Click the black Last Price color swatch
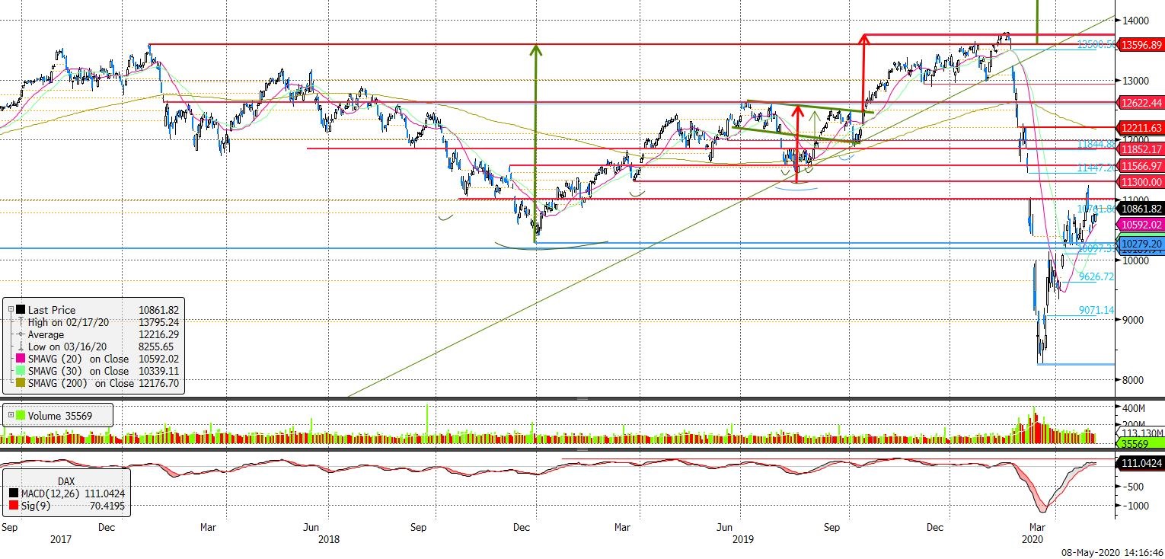 click(x=20, y=310)
